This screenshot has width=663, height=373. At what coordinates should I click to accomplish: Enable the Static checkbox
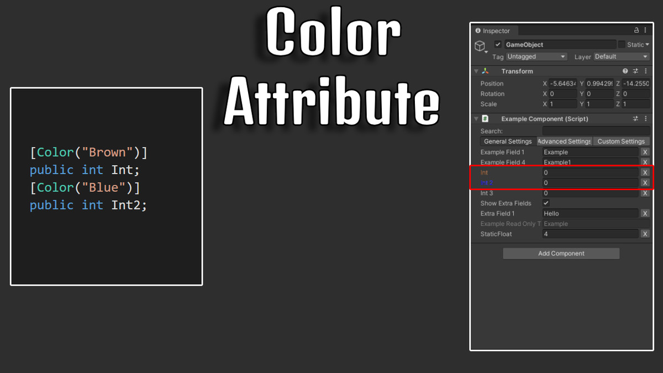tap(621, 44)
